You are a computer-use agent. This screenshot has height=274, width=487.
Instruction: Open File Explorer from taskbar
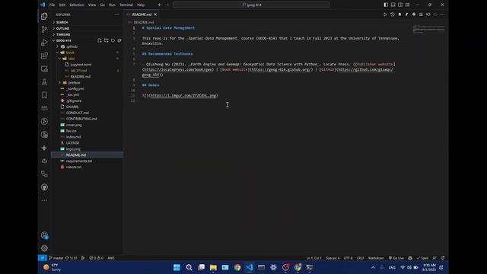pyautogui.click(x=213, y=267)
